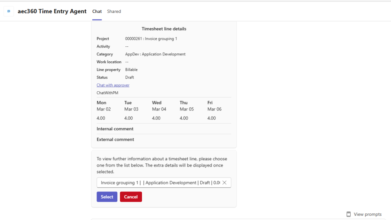Click the ChatWithPM text
Viewport: 391px width, 220px height.
[x=108, y=93]
